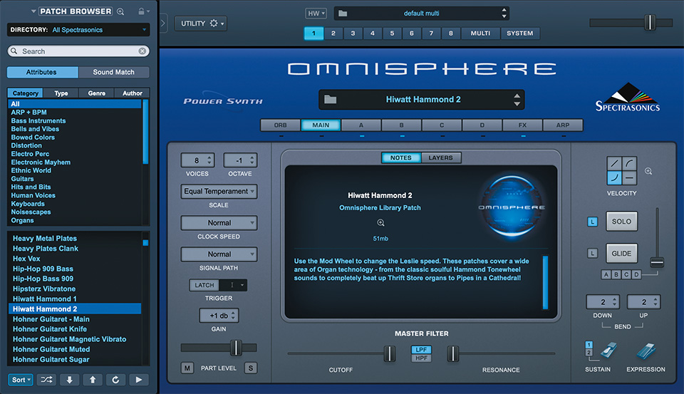Open the Directory All Spectrasonics dropdown

click(x=78, y=30)
